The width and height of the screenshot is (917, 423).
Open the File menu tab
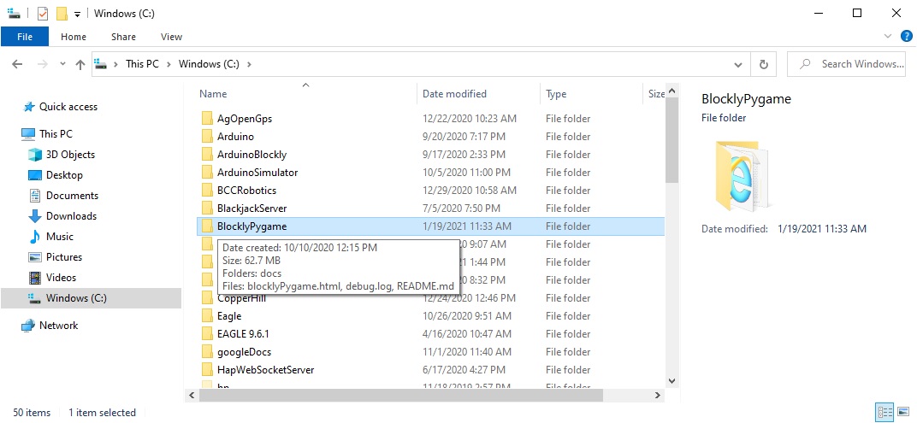[x=25, y=37]
